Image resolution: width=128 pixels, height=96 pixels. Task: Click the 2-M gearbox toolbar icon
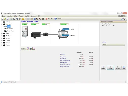point(37,19)
